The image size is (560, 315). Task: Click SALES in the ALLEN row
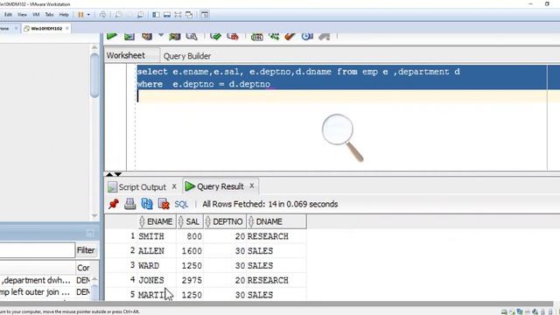tap(260, 251)
